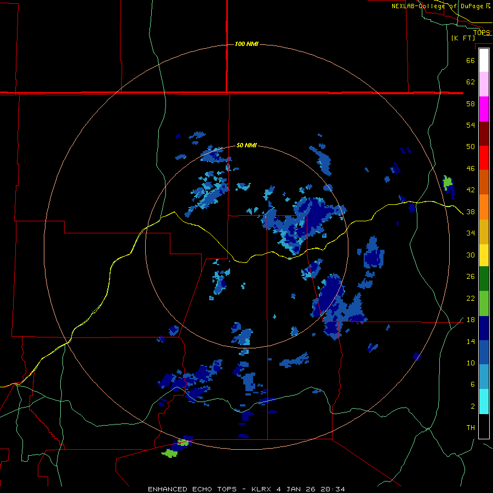Viewport: 493px width, 493px height.
Task: Click the legend value "30"
Action: 471,255
